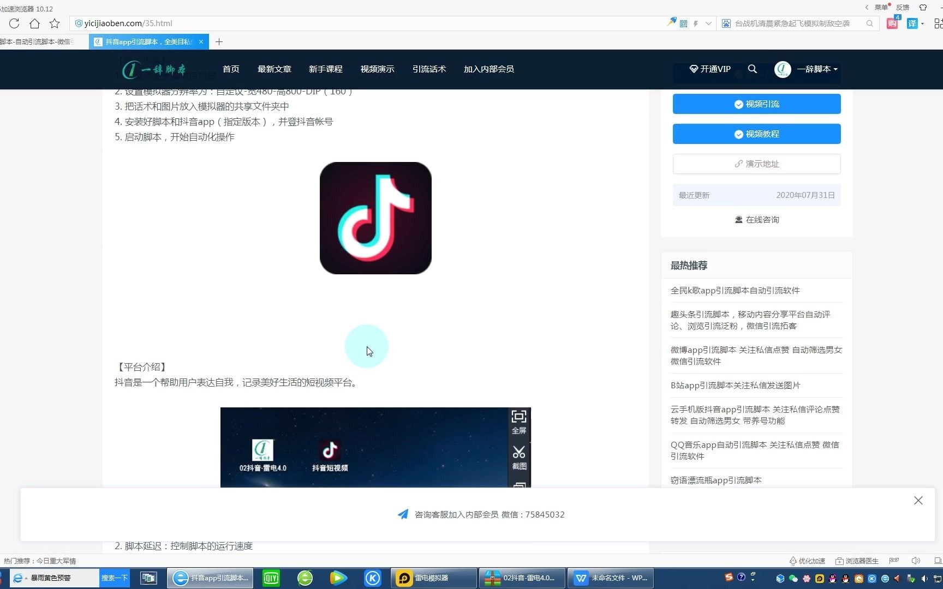Click the status bar mask icon

tap(894, 561)
